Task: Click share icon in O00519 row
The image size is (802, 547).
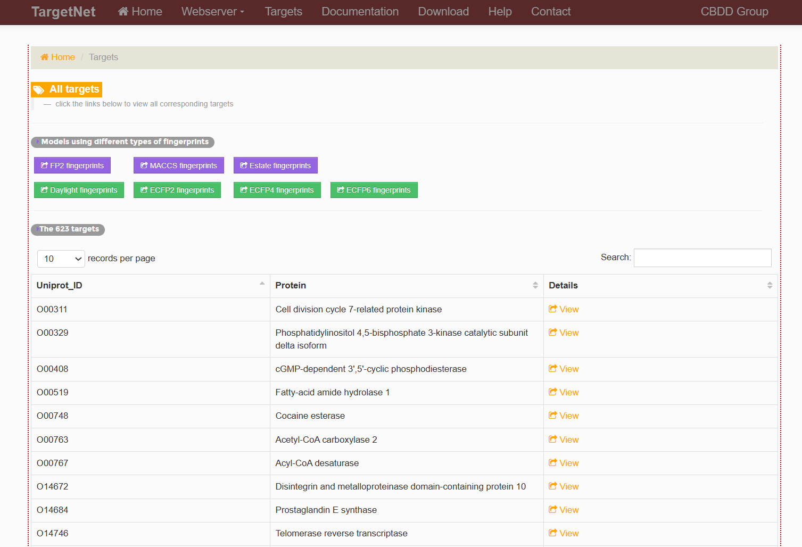Action: 553,392
